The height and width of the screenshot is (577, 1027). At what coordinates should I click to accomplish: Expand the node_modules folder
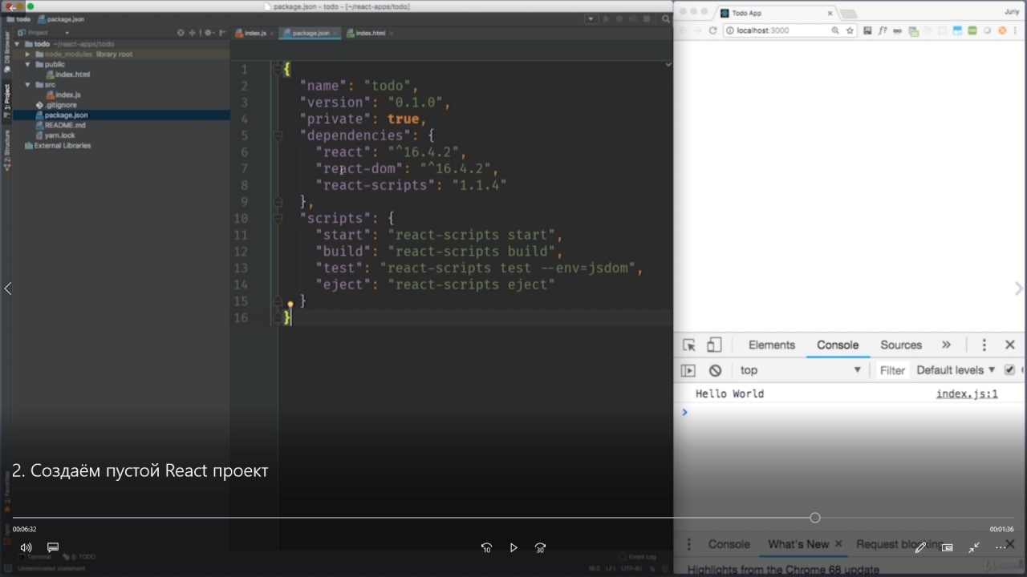(x=28, y=54)
